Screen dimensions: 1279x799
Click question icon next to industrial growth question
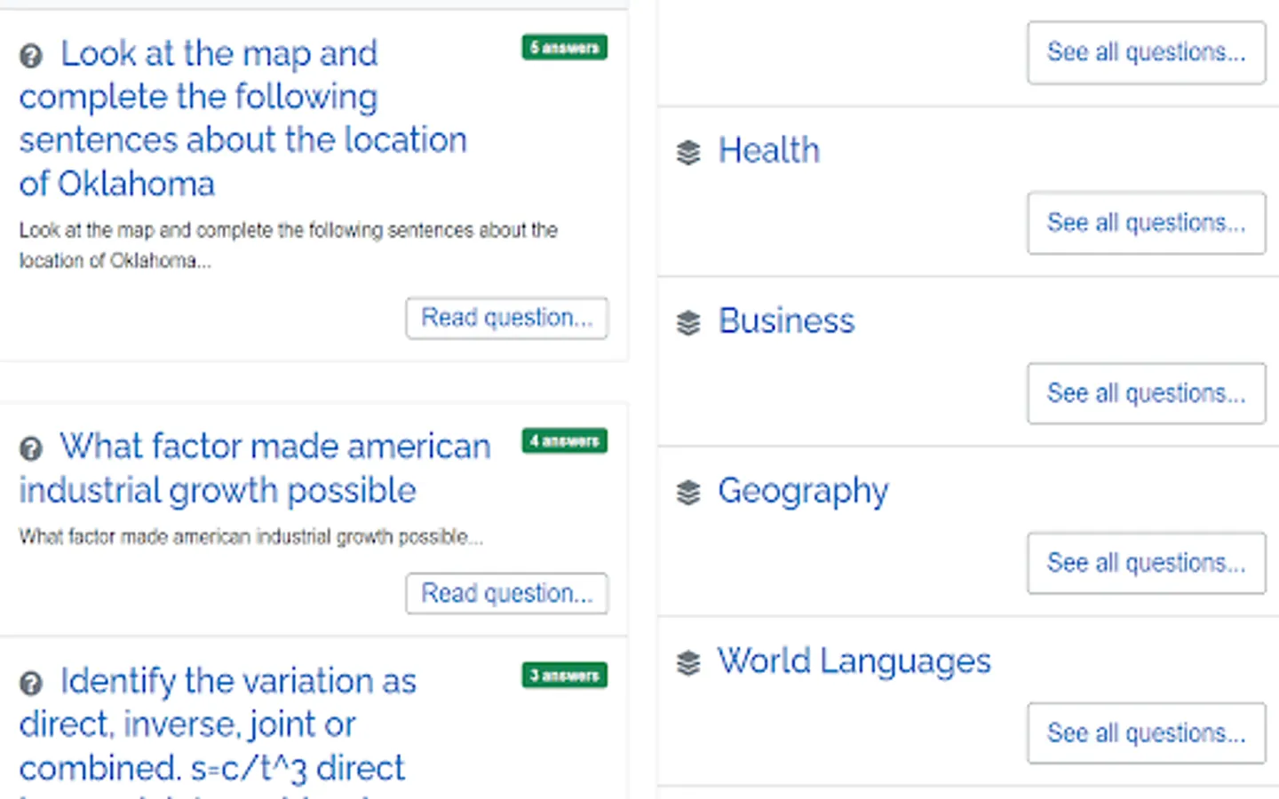(x=31, y=449)
